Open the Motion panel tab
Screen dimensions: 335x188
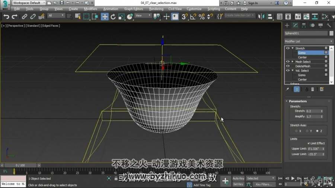coord(312,26)
